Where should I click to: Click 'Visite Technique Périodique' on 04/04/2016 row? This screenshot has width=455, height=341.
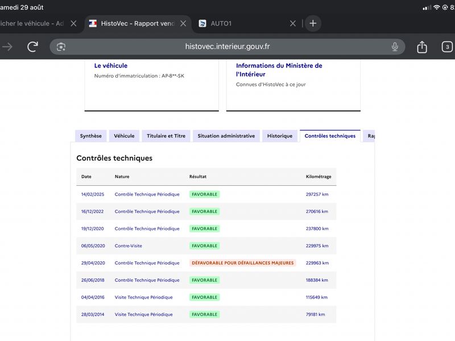point(144,297)
